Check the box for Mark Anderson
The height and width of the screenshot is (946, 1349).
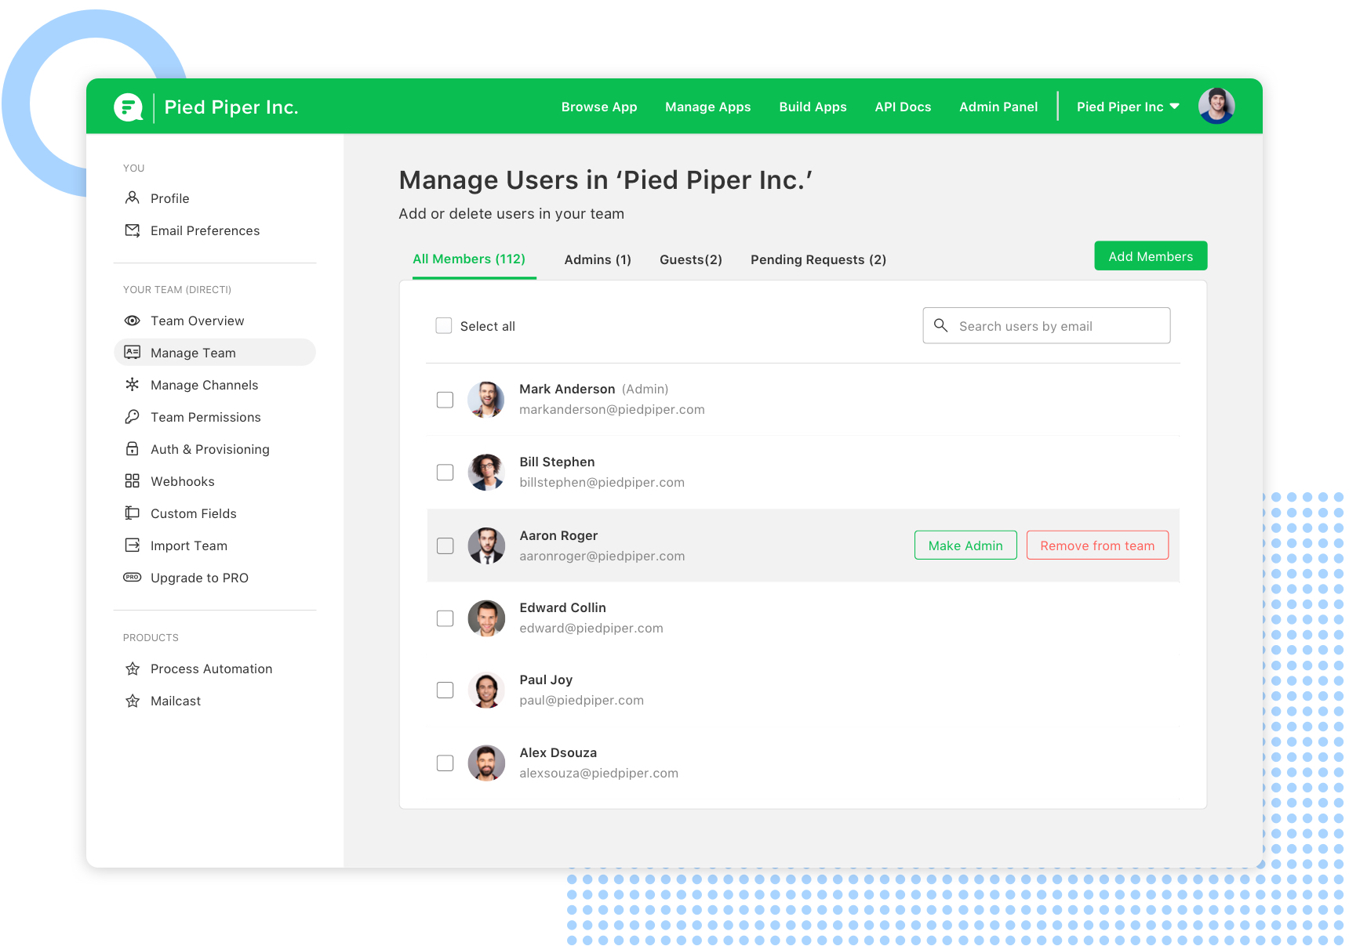[x=445, y=400]
